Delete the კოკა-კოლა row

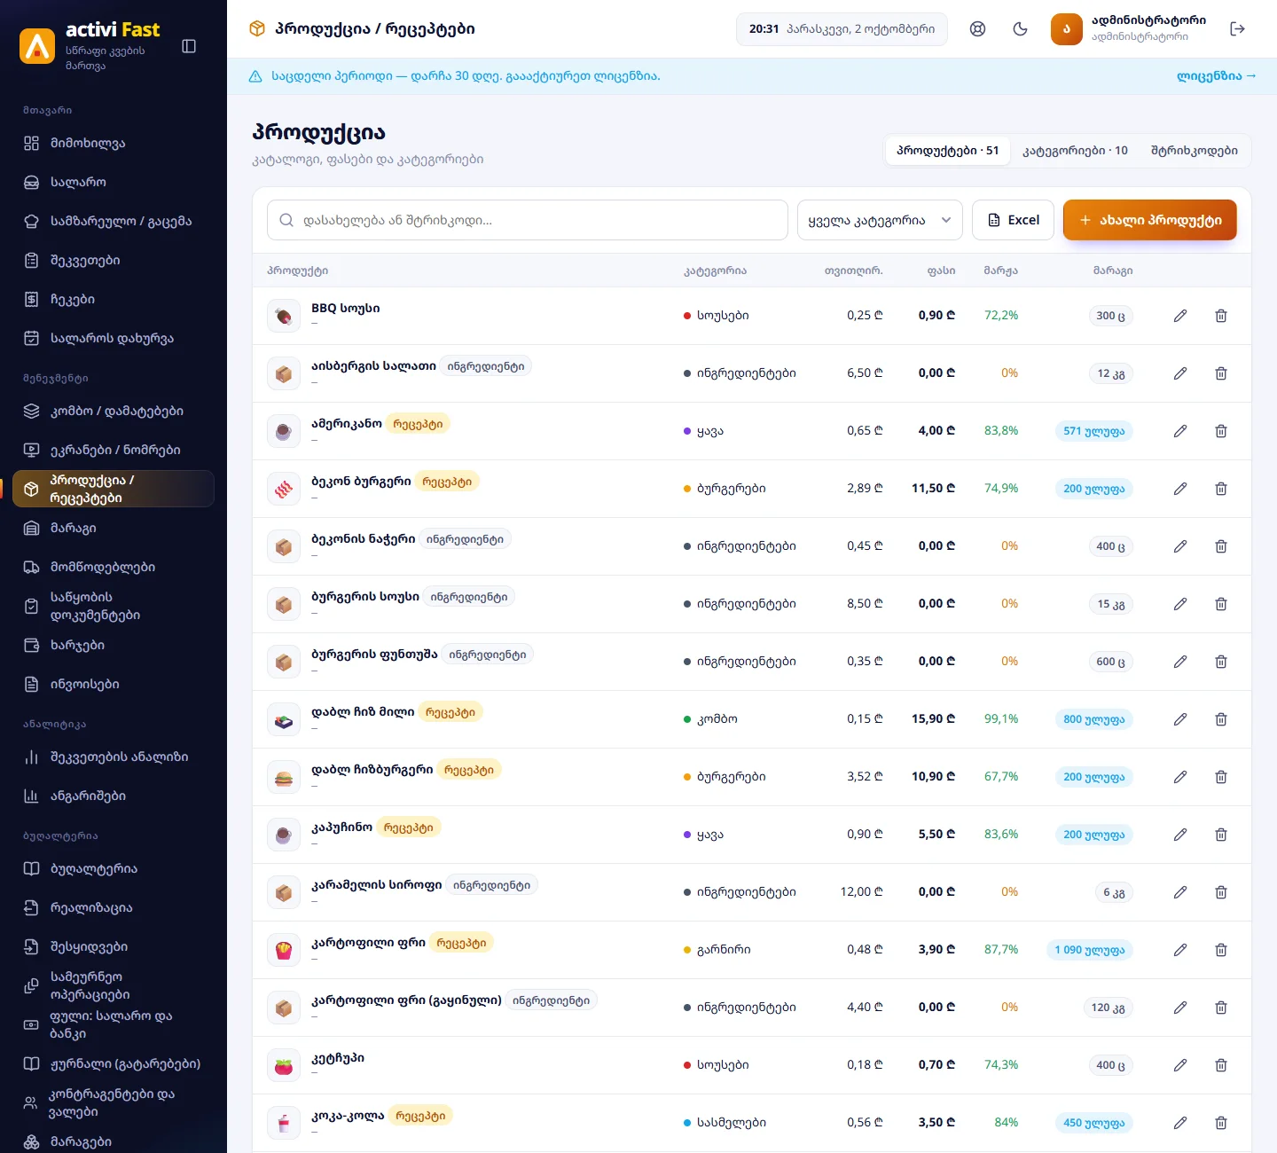[1221, 1123]
